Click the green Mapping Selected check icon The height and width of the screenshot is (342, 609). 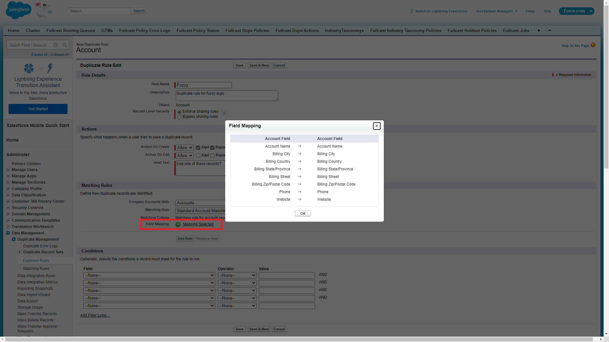click(x=178, y=225)
